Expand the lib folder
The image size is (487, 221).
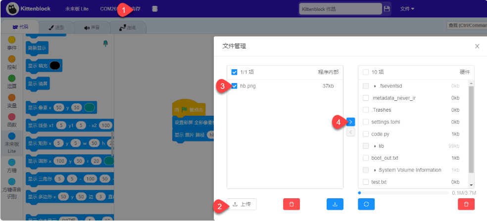click(x=375, y=146)
